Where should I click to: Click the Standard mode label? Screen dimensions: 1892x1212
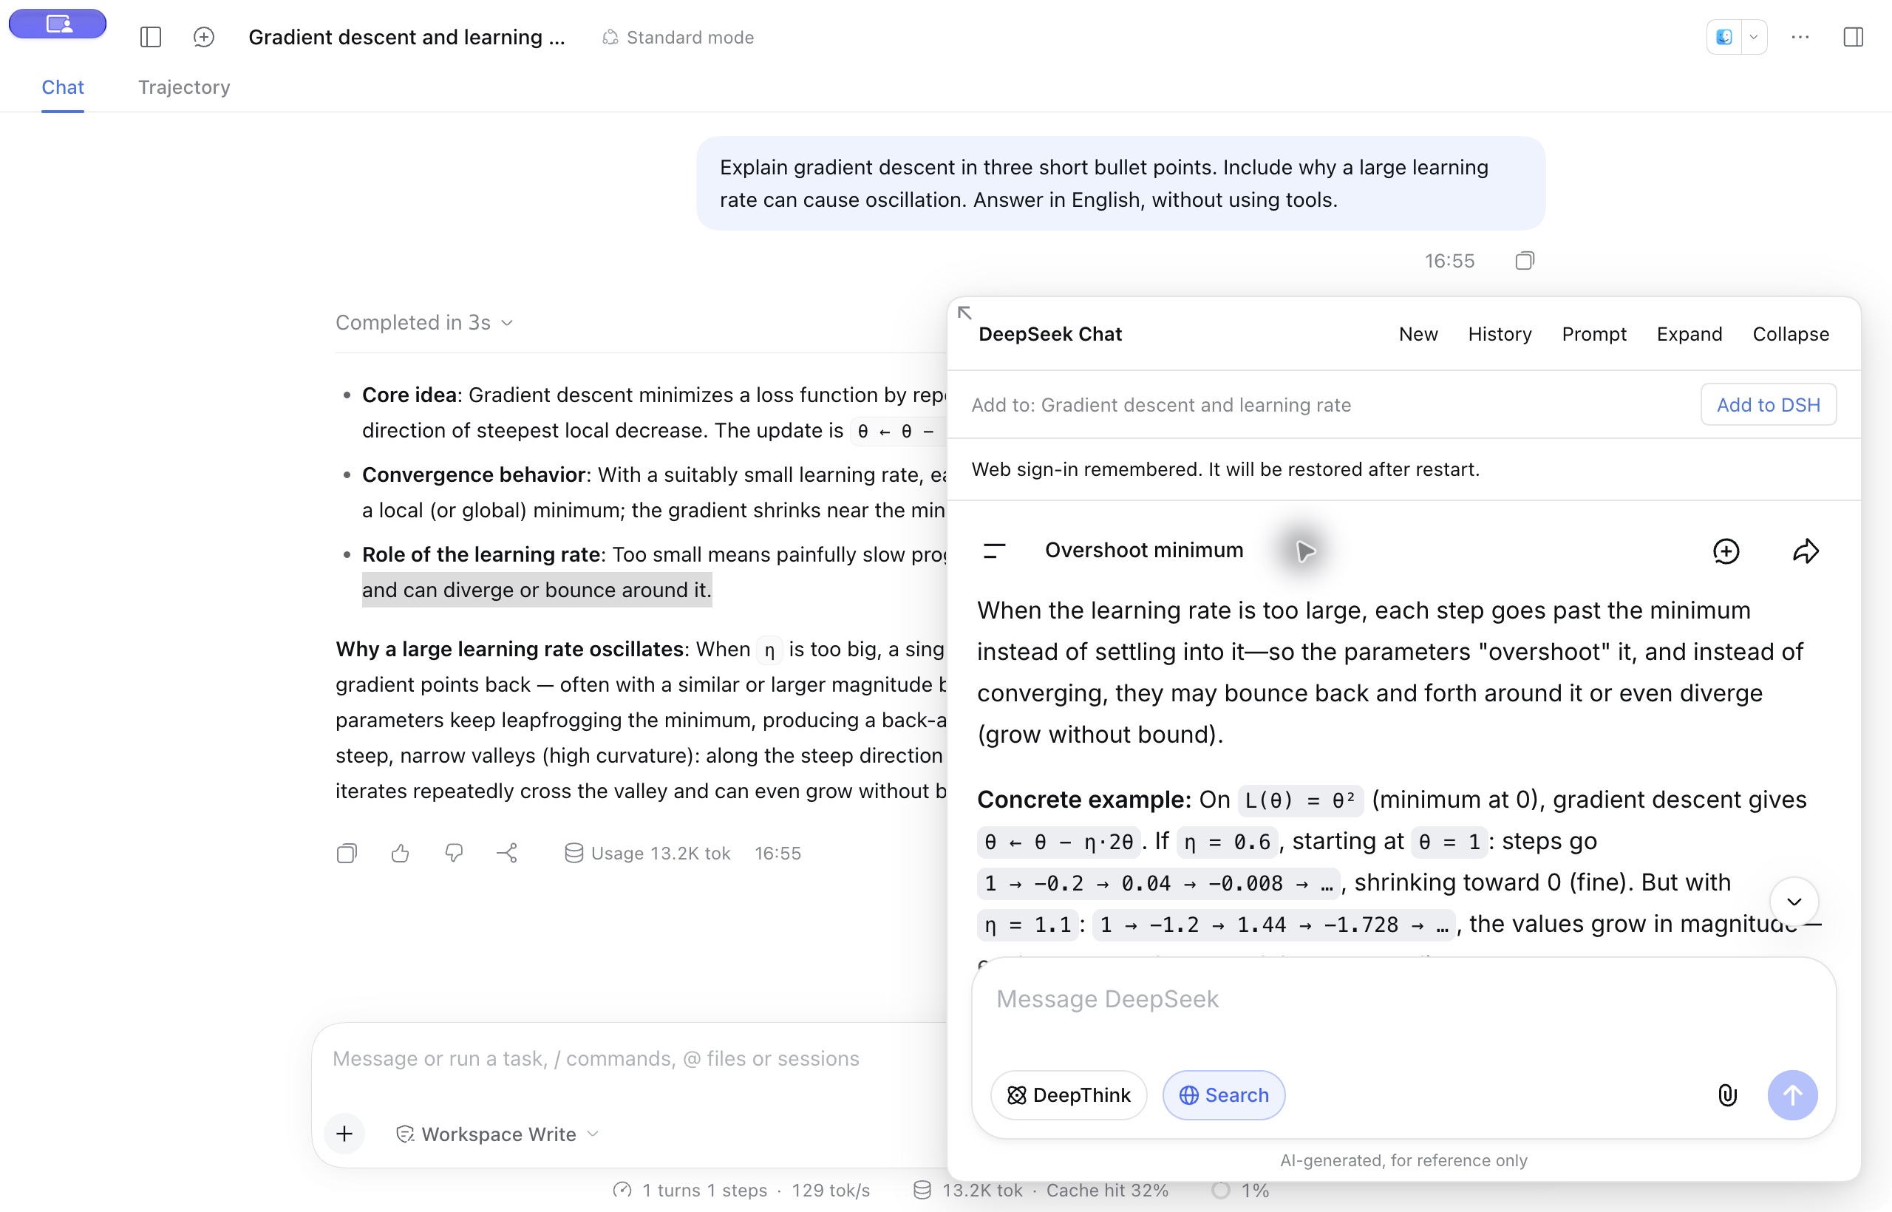click(x=678, y=37)
